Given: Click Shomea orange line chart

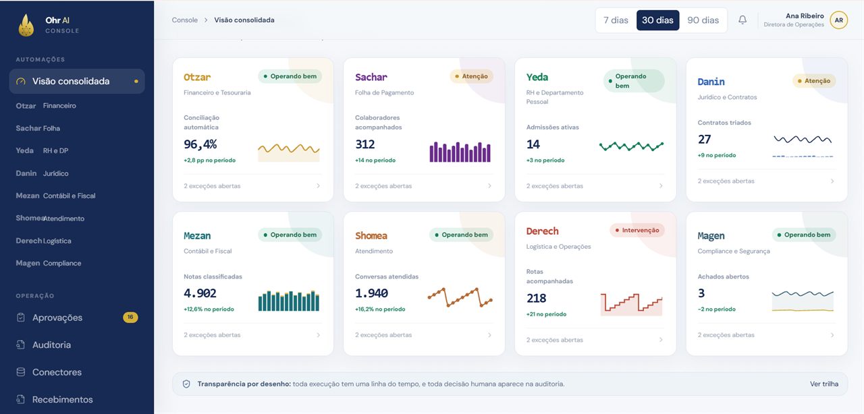Looking at the screenshot, I should tap(460, 297).
